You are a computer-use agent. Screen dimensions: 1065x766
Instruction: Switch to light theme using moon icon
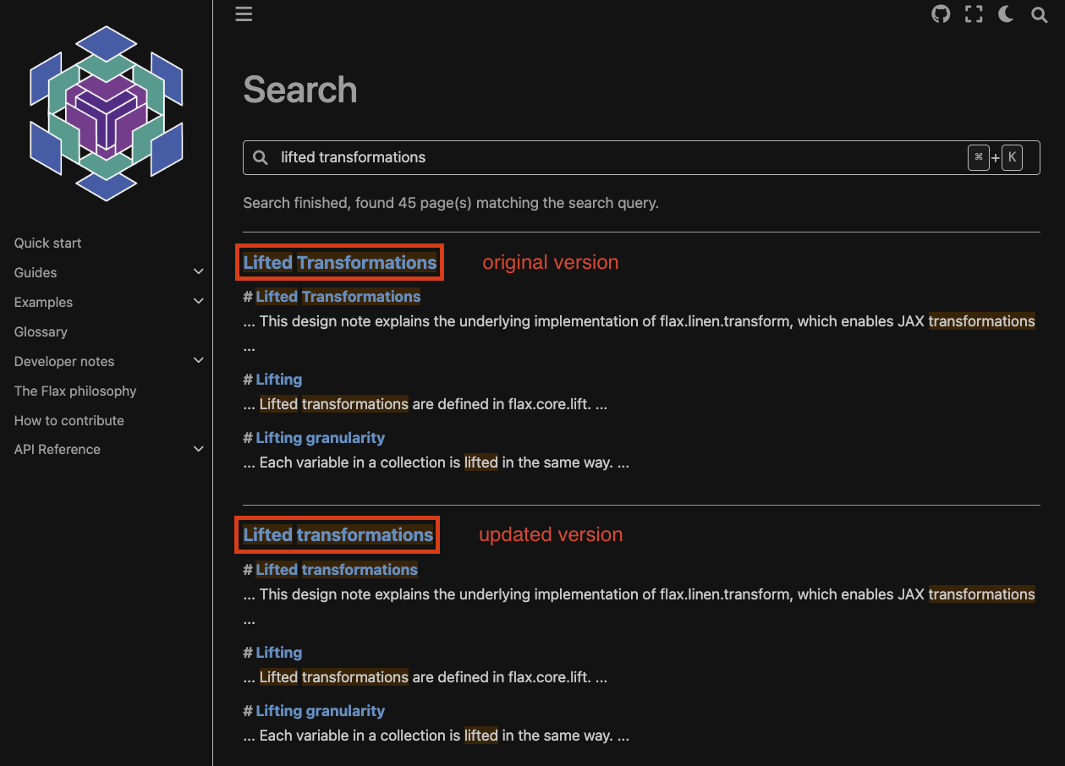[1005, 14]
